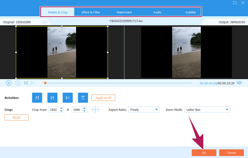Image resolution: width=248 pixels, height=158 pixels.
Task: Cancel the editing dialog
Action: [x=231, y=153]
